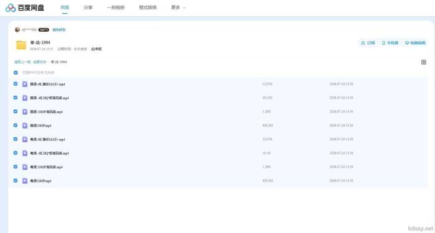Click video icon of 国语 4K HQ file
This screenshot has width=435, height=233.
25,98
